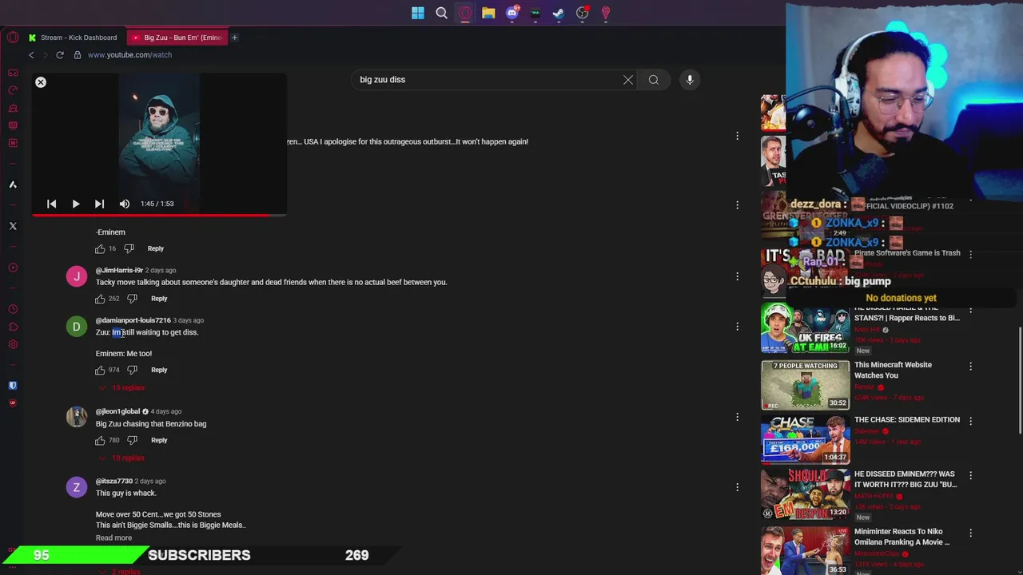Open Opera GX from the taskbar
The height and width of the screenshot is (575, 1023).
tap(465, 13)
